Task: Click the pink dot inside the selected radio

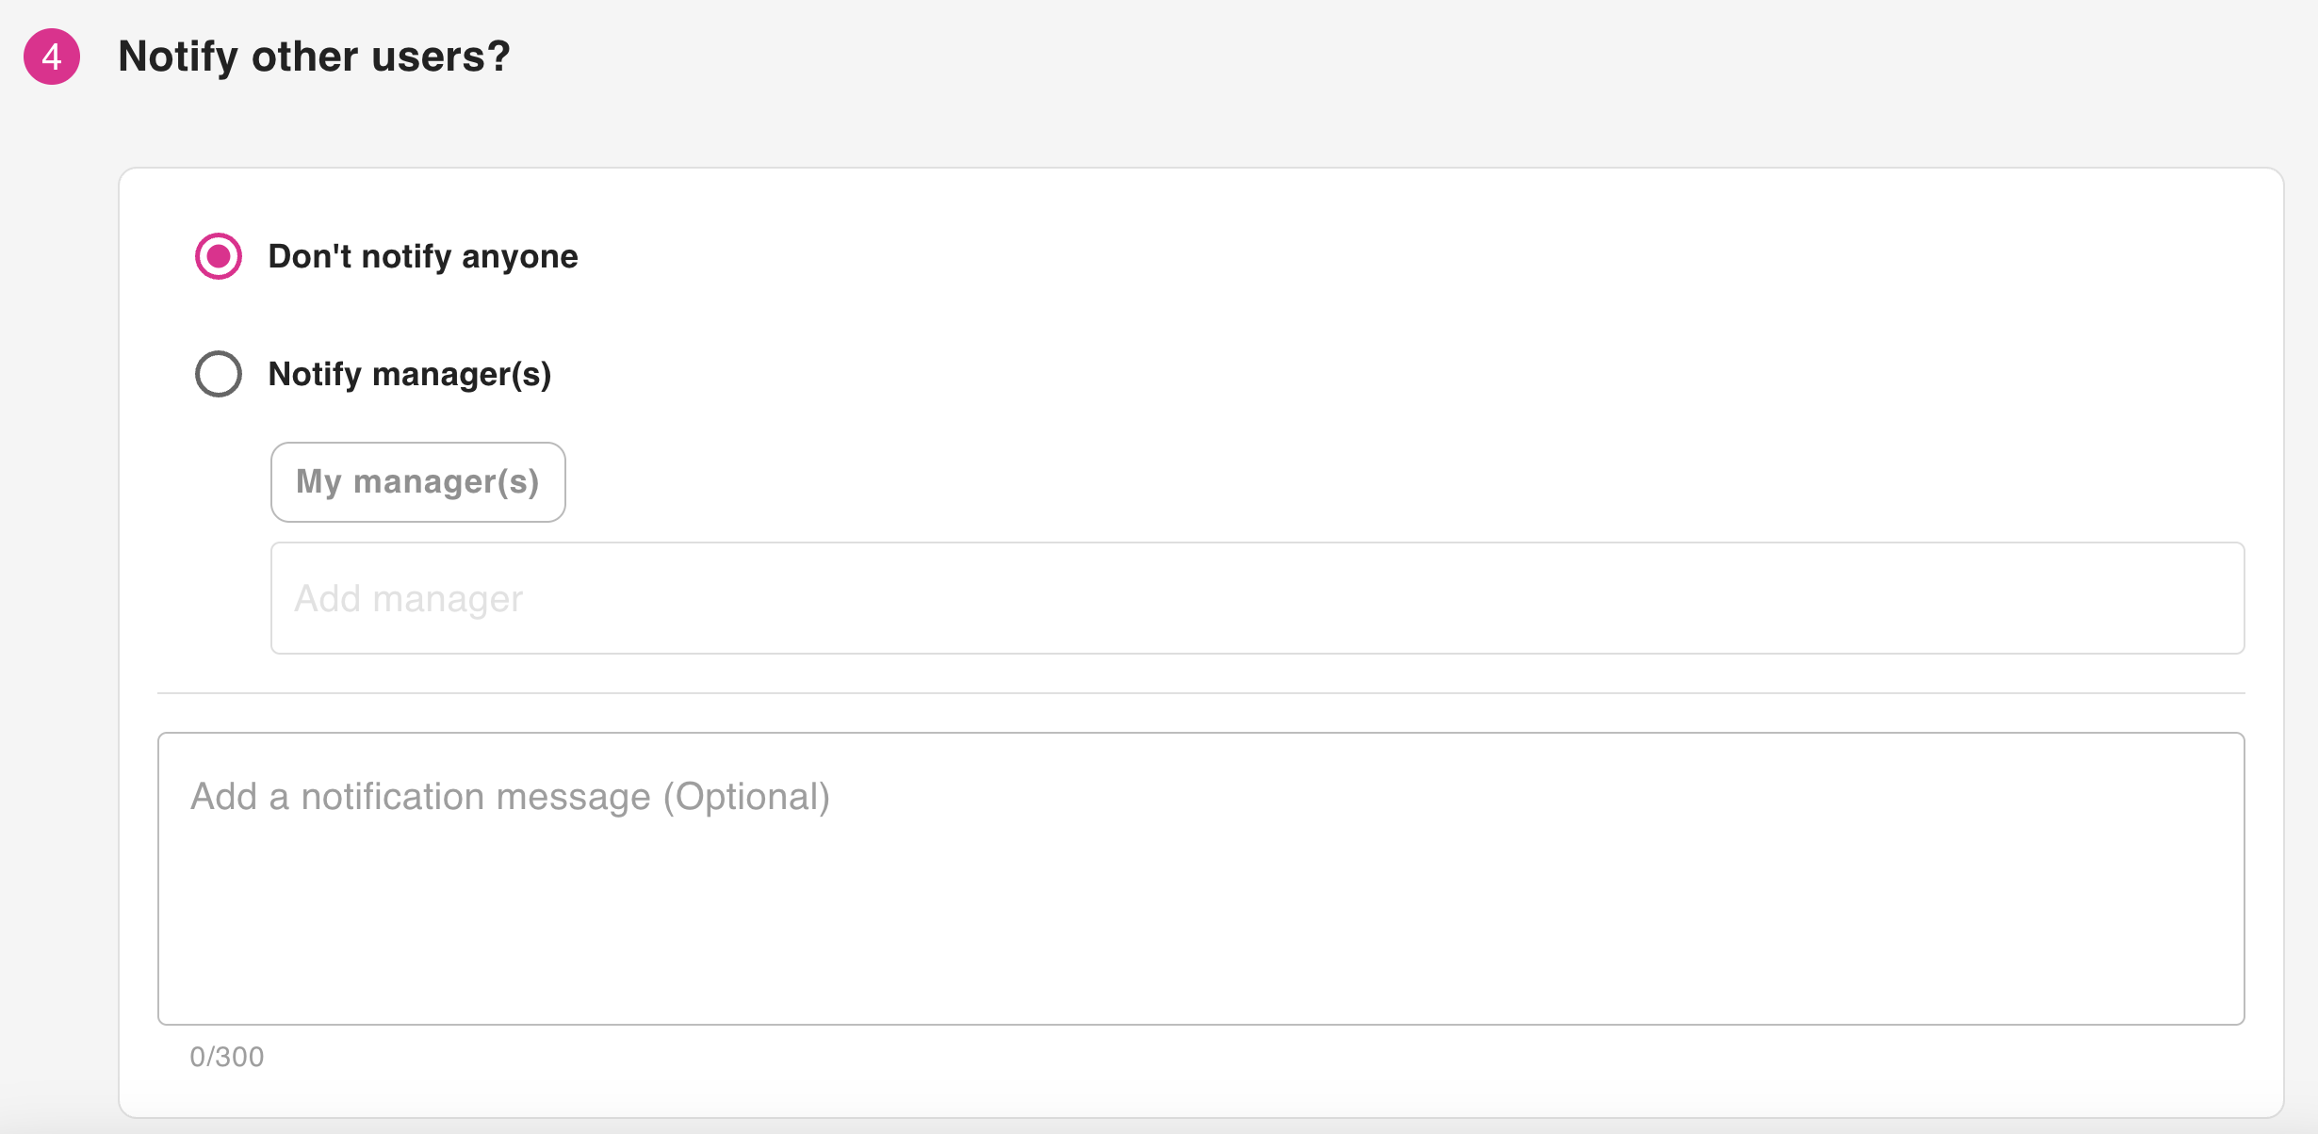Action: click(219, 256)
